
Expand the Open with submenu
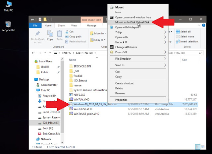(x=138, y=37)
